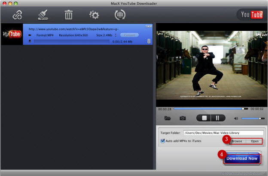The height and width of the screenshot is (176, 268).
Task: Click the Browse button
Action: (238, 141)
